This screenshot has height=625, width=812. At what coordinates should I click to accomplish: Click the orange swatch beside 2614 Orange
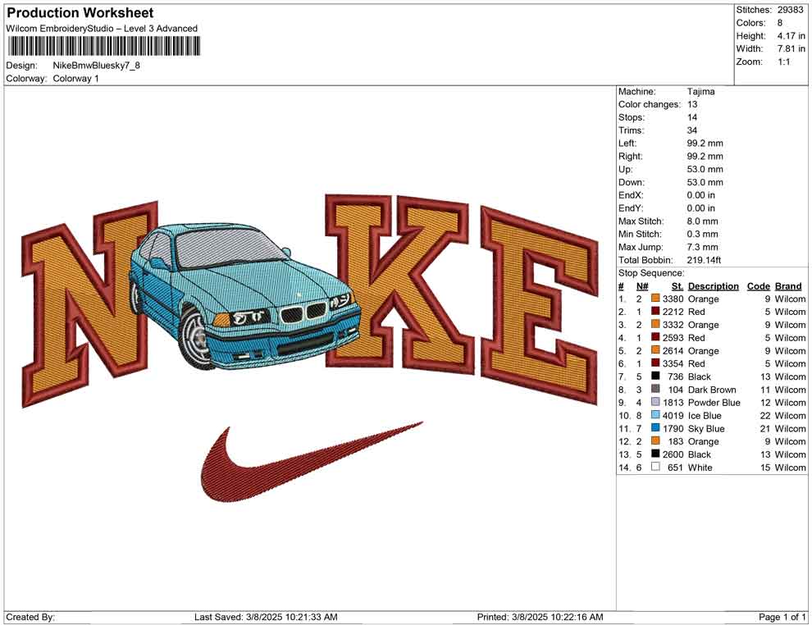coord(655,350)
